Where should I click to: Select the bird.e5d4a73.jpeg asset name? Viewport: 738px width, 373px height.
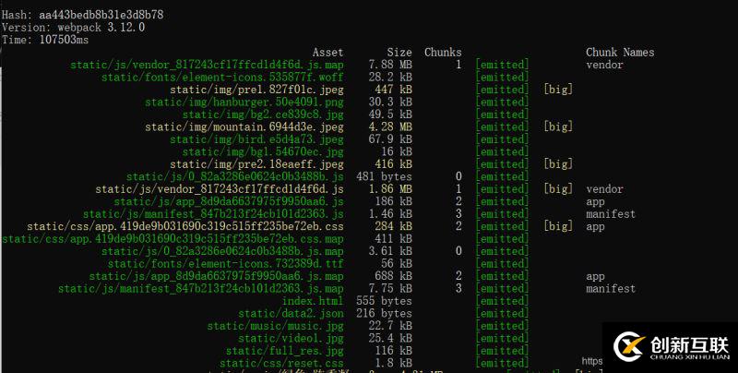click(x=256, y=139)
